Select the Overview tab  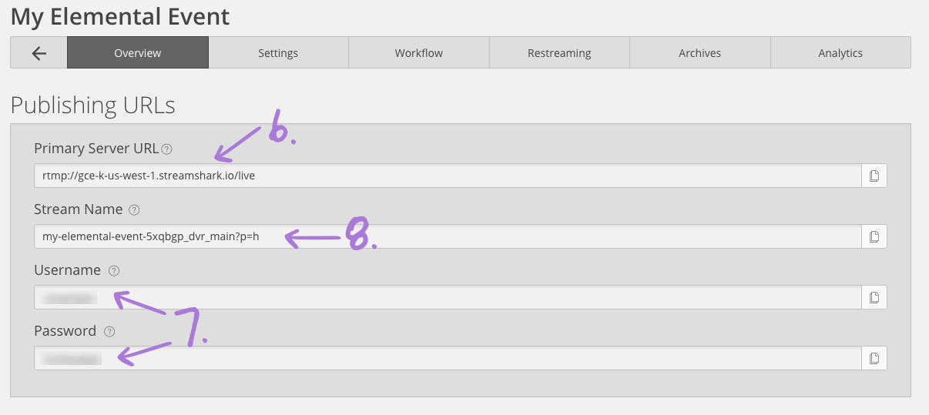[138, 53]
